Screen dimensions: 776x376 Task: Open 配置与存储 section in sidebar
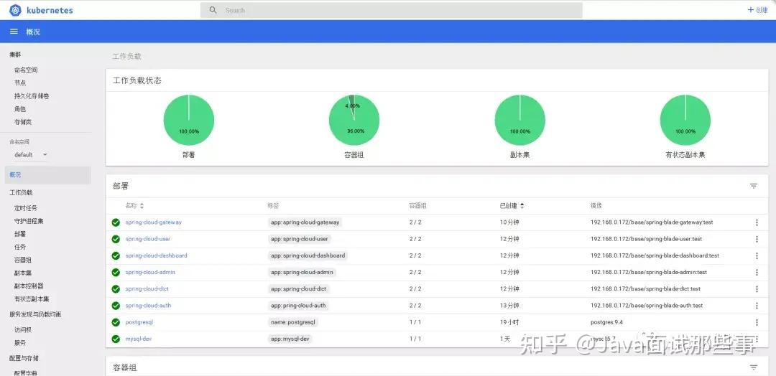pyautogui.click(x=24, y=358)
